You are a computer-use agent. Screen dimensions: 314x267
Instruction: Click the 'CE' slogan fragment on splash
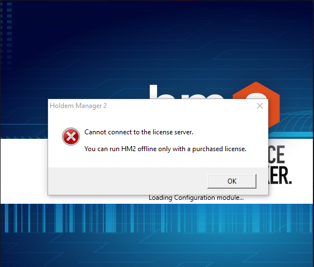click(277, 154)
